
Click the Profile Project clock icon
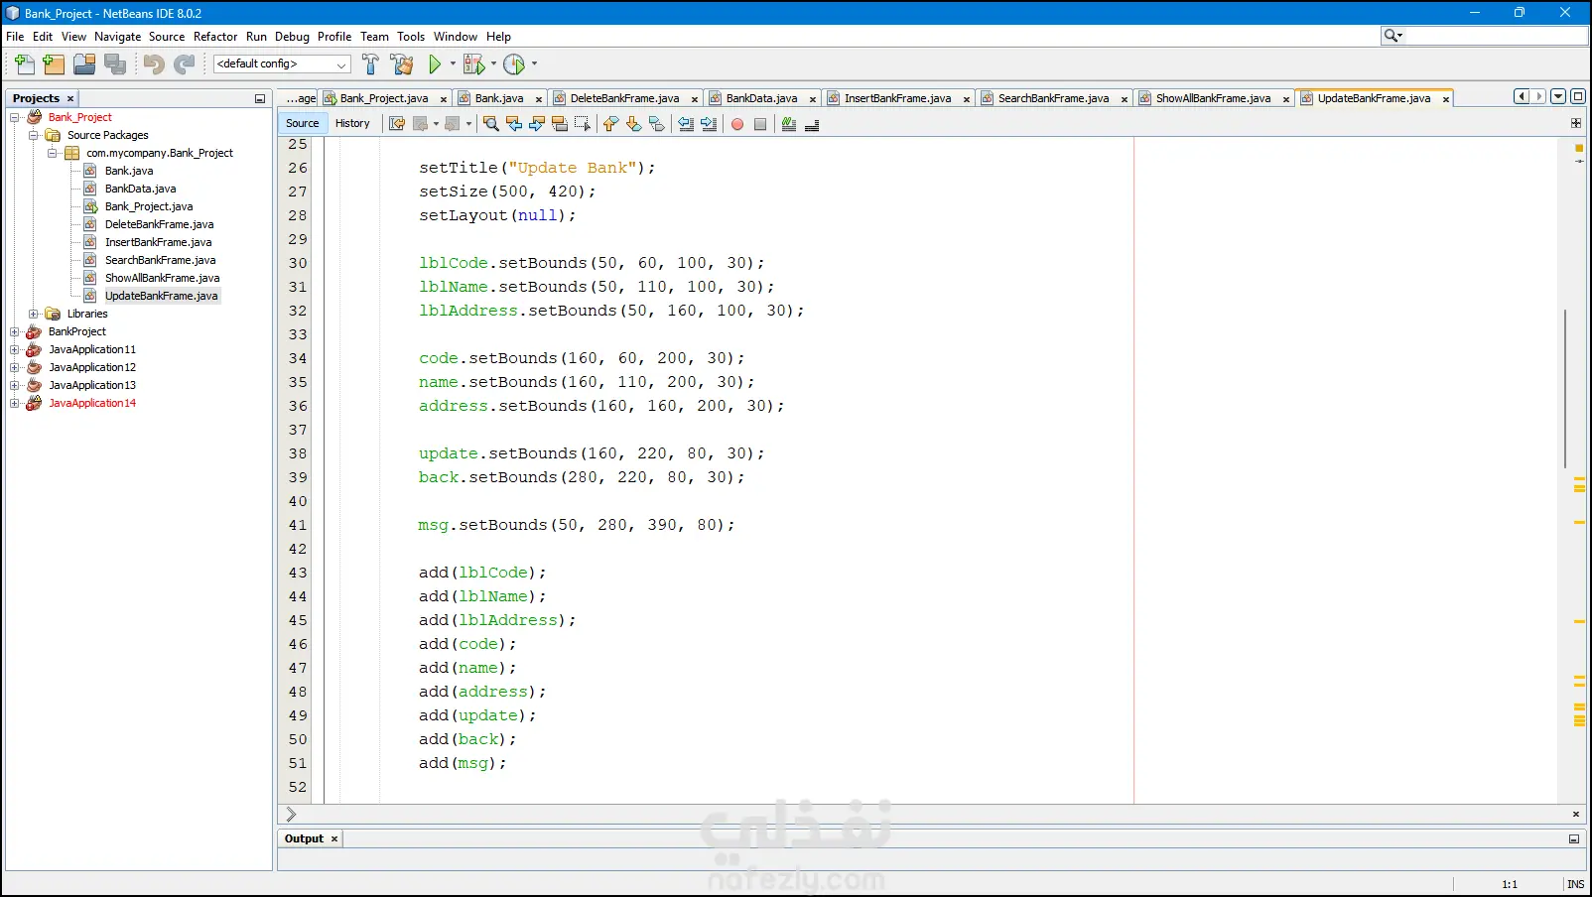[x=514, y=64]
